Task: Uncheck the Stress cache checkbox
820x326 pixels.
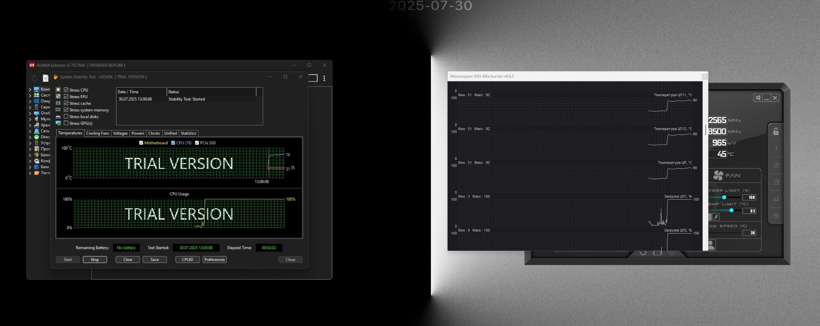Action: 66,103
